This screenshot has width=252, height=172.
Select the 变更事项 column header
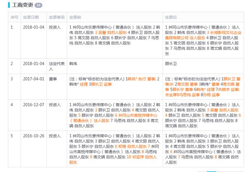pyautogui.click(x=57, y=17)
